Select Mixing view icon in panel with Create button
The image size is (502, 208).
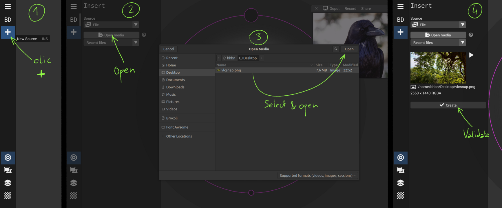pyautogui.click(x=400, y=157)
